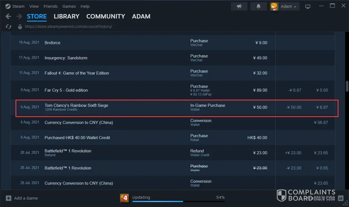349x207 pixels.
Task: Click the date 19 Aug, 2021
Action: tap(29, 43)
